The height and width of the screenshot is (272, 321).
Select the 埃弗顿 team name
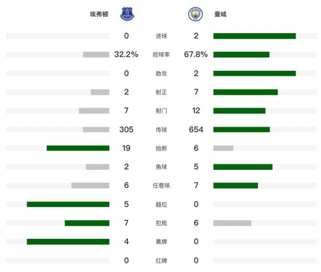pyautogui.click(x=99, y=15)
